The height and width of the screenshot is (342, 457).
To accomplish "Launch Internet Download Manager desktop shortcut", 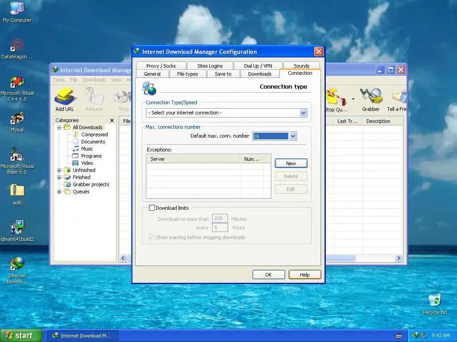I will click(17, 270).
